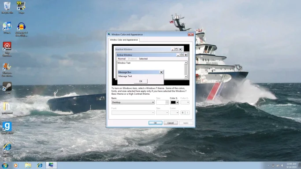Select the Window Color and Appearance tab

click(124, 40)
